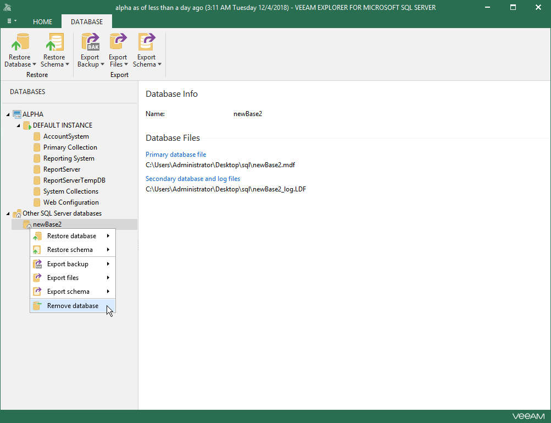Select Web Configuration database

click(71, 202)
